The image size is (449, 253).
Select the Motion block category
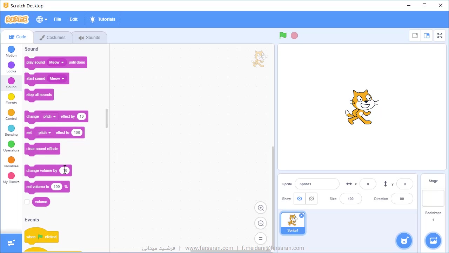(11, 51)
